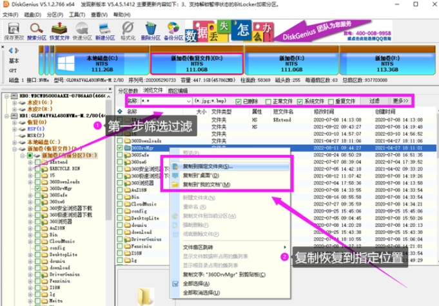Click the 恢复文件 (Recover Files) toolbar icon
The height and width of the screenshot is (306, 439).
click(x=61, y=30)
